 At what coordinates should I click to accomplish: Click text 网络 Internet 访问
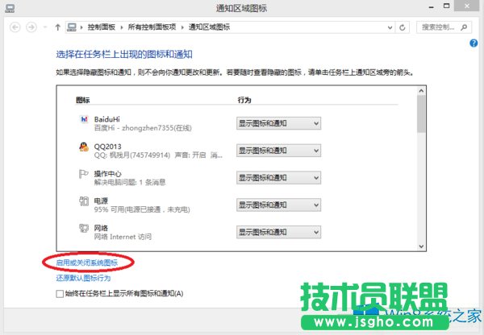(123, 237)
